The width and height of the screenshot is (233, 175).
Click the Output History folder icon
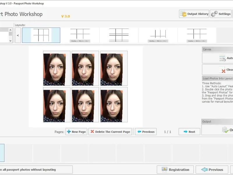pyautogui.click(x=183, y=14)
